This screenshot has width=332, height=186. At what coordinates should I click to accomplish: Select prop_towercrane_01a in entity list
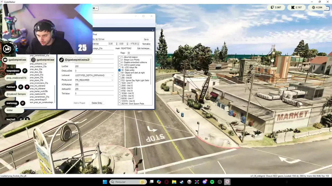click(39, 83)
